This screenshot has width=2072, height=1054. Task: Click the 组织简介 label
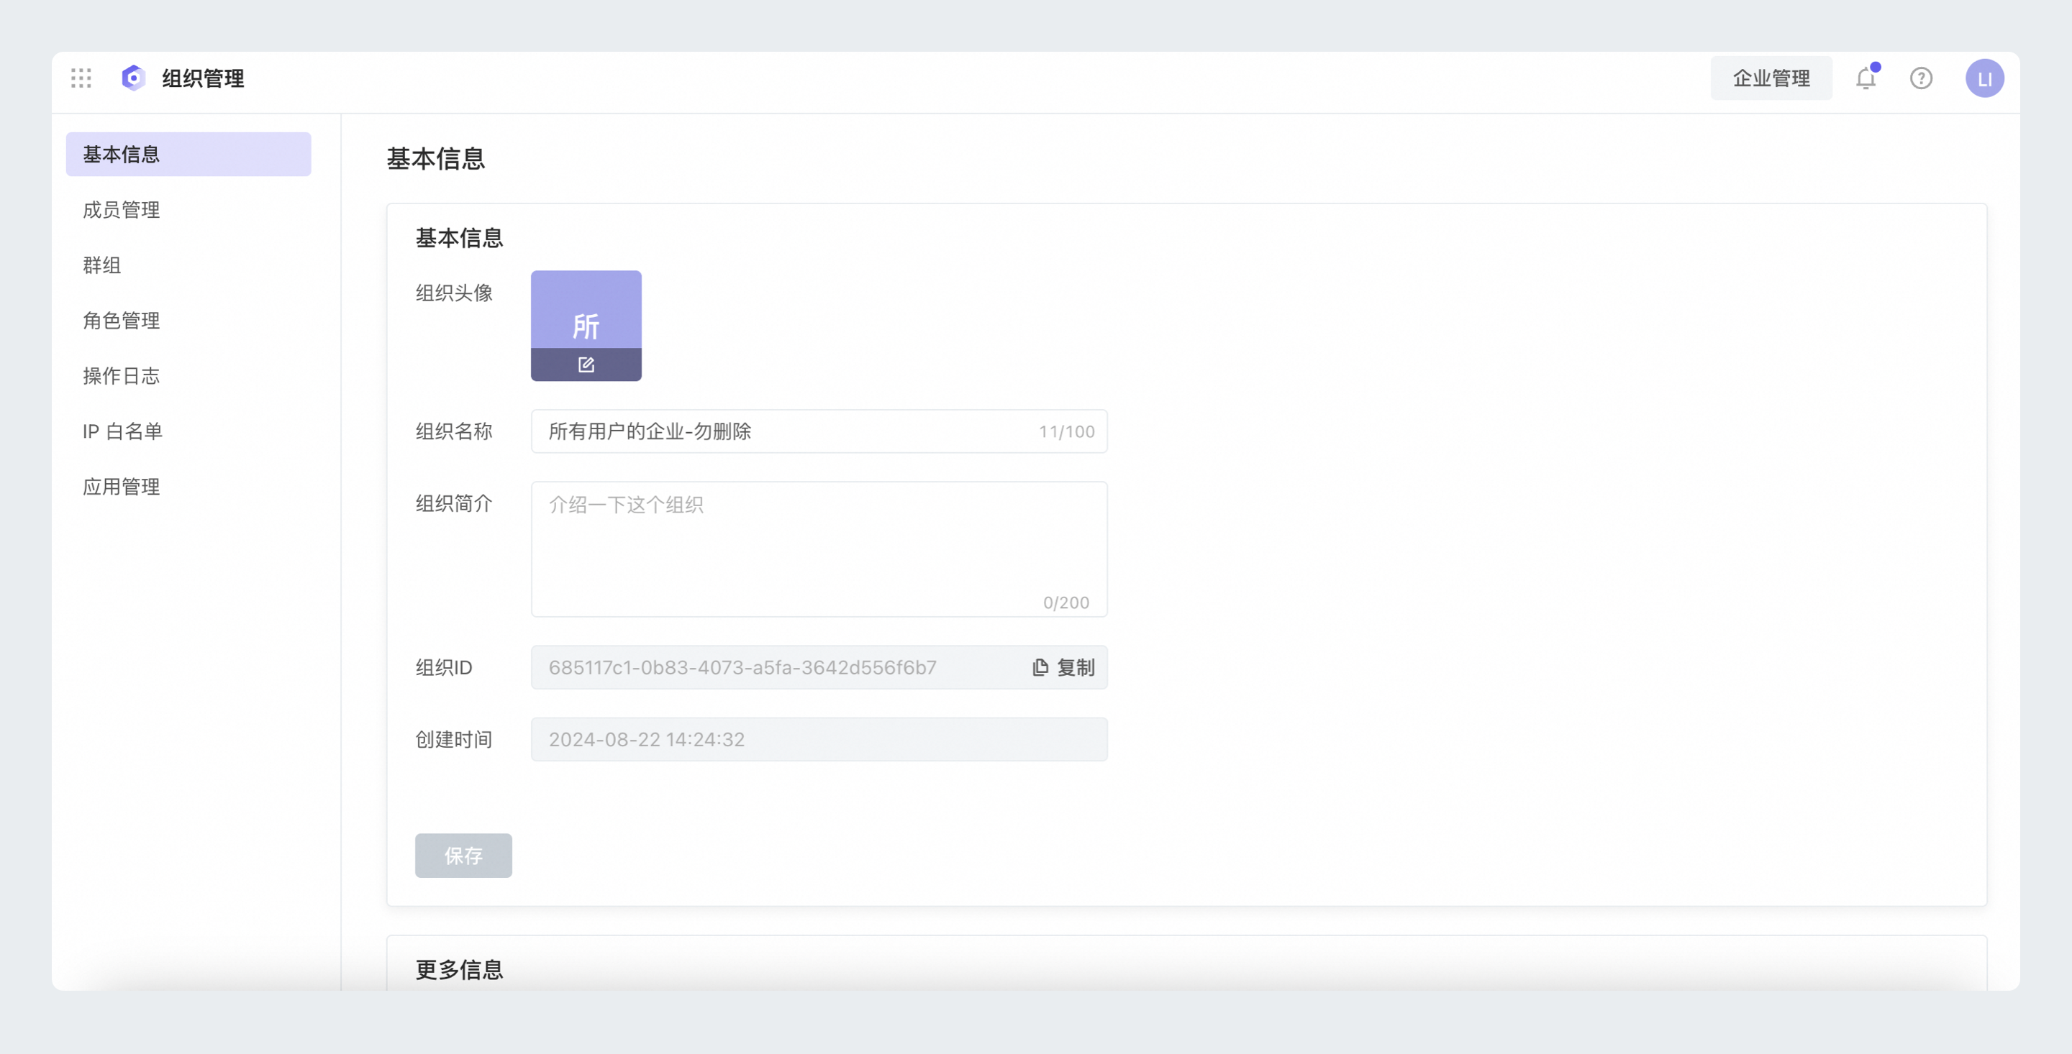(x=454, y=503)
